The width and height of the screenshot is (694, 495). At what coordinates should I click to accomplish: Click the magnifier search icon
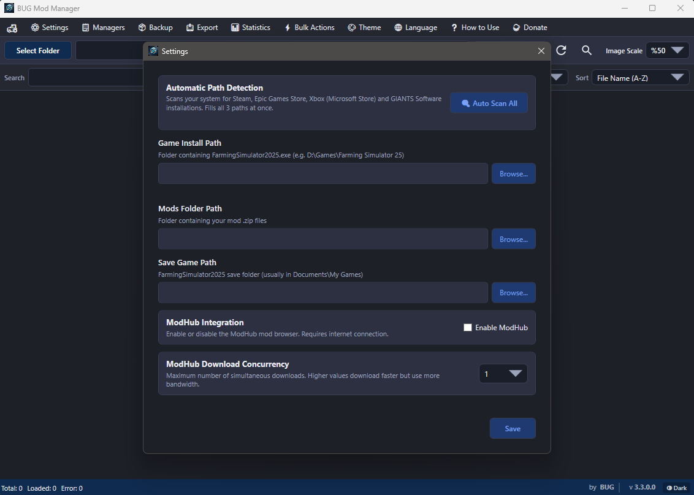[587, 50]
